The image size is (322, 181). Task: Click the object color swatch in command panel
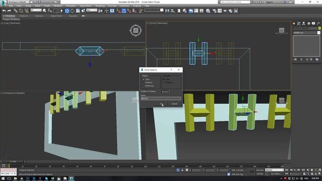319,28
